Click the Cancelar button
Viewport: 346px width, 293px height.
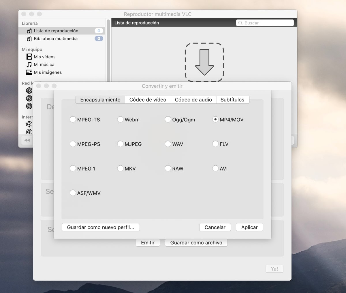pyautogui.click(x=215, y=227)
